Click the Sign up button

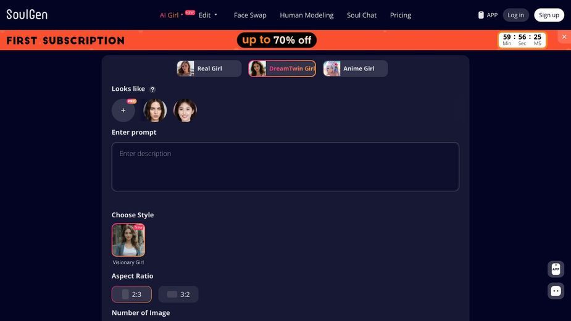[549, 15]
